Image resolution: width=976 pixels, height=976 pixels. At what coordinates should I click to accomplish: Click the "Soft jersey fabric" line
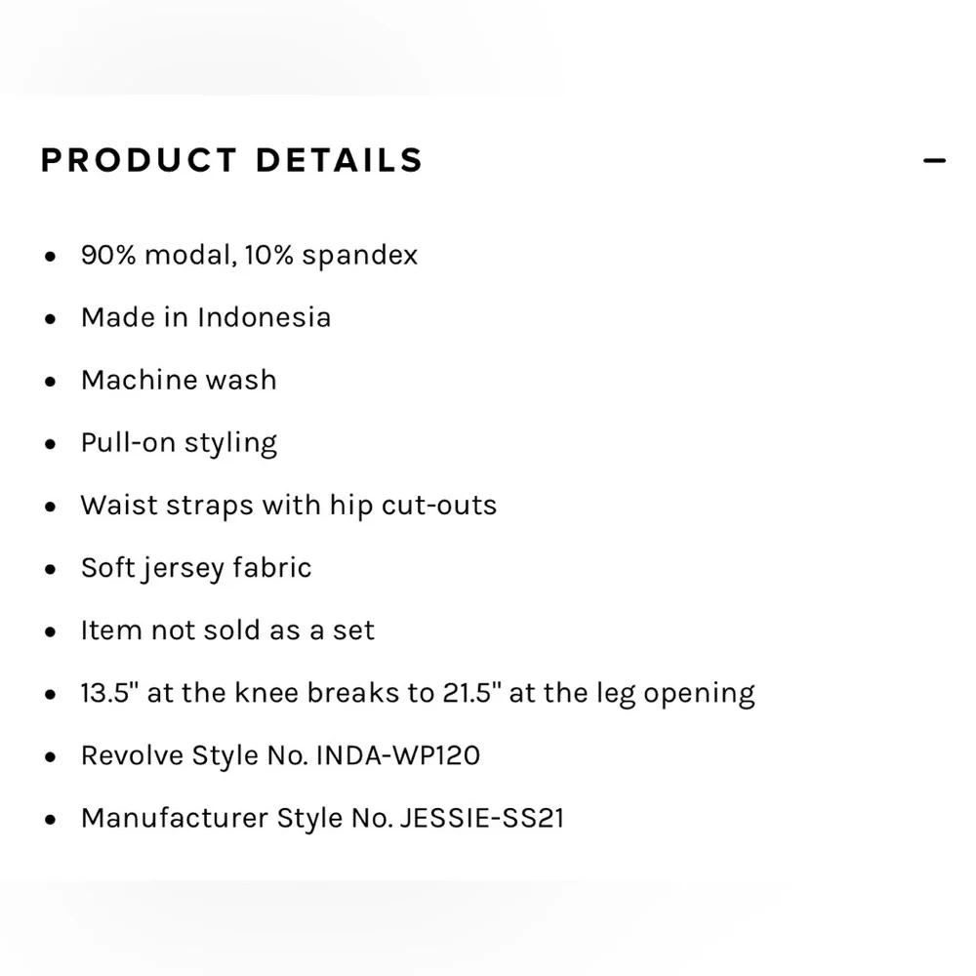point(196,568)
